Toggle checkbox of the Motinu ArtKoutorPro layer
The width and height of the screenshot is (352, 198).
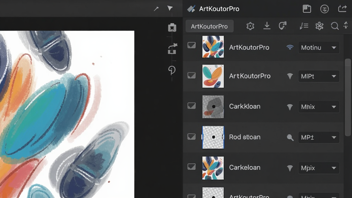tap(191, 45)
